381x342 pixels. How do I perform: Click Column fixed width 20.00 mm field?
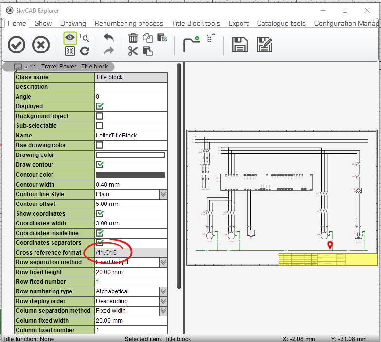131,321
